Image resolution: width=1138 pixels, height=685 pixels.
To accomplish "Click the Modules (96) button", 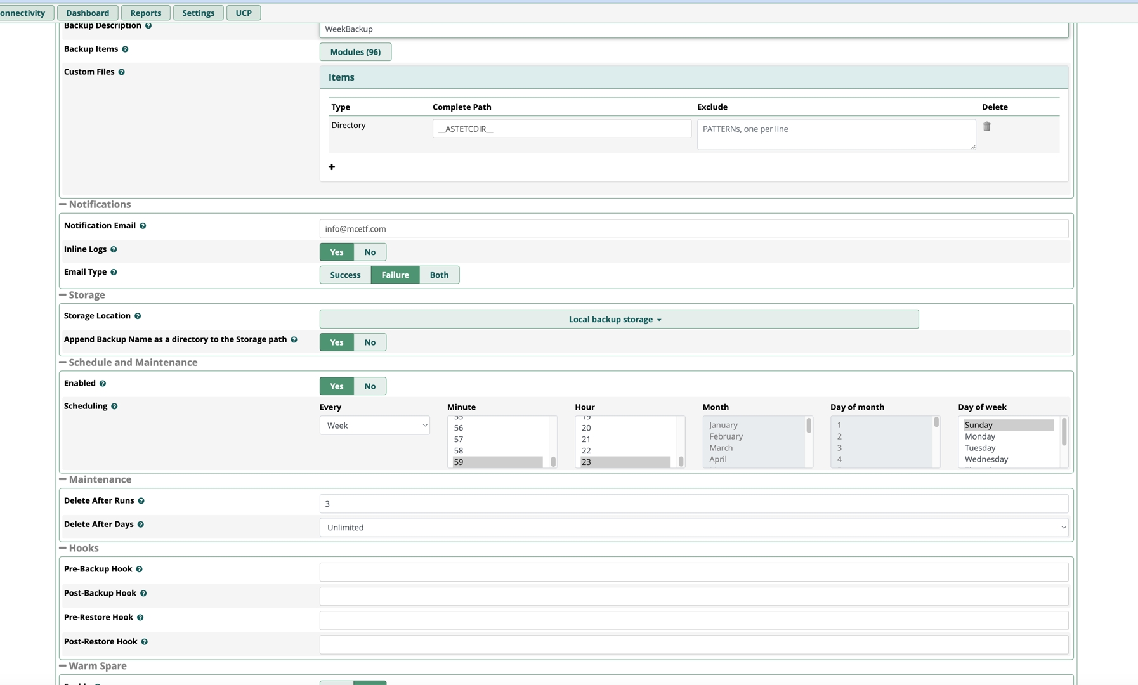I will pyautogui.click(x=355, y=52).
